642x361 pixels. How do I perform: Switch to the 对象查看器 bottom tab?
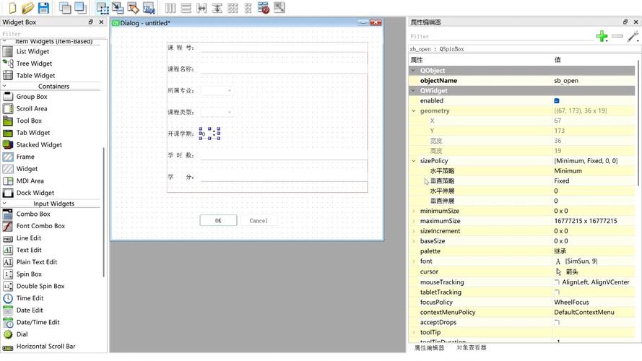click(x=472, y=348)
